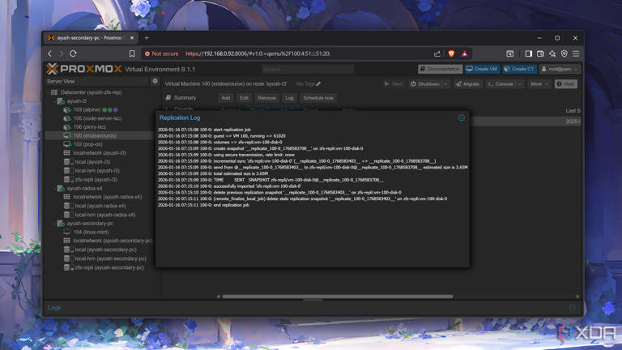Select localnetwork (ayush-secondary-pc)
Image resolution: width=622 pixels, height=350 pixels.
pos(113,241)
